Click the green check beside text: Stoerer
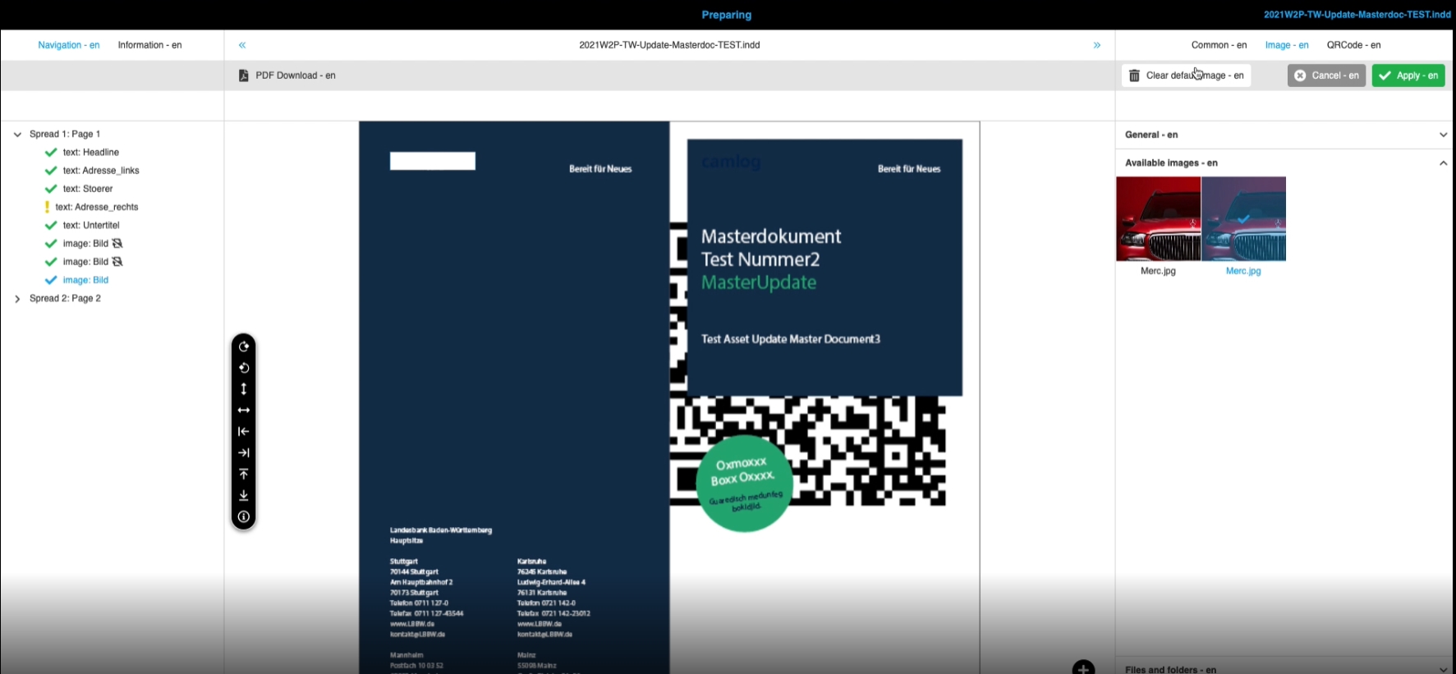The image size is (1456, 674). click(51, 189)
